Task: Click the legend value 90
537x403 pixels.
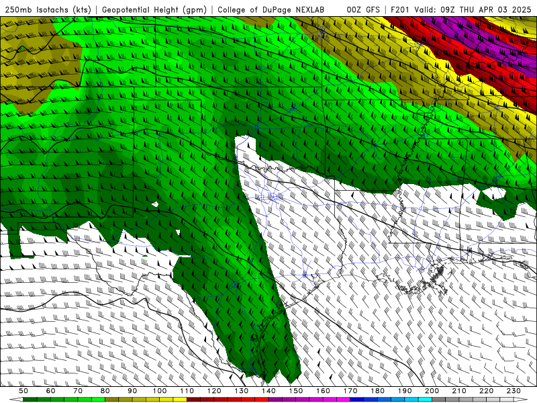Action: tap(132, 391)
